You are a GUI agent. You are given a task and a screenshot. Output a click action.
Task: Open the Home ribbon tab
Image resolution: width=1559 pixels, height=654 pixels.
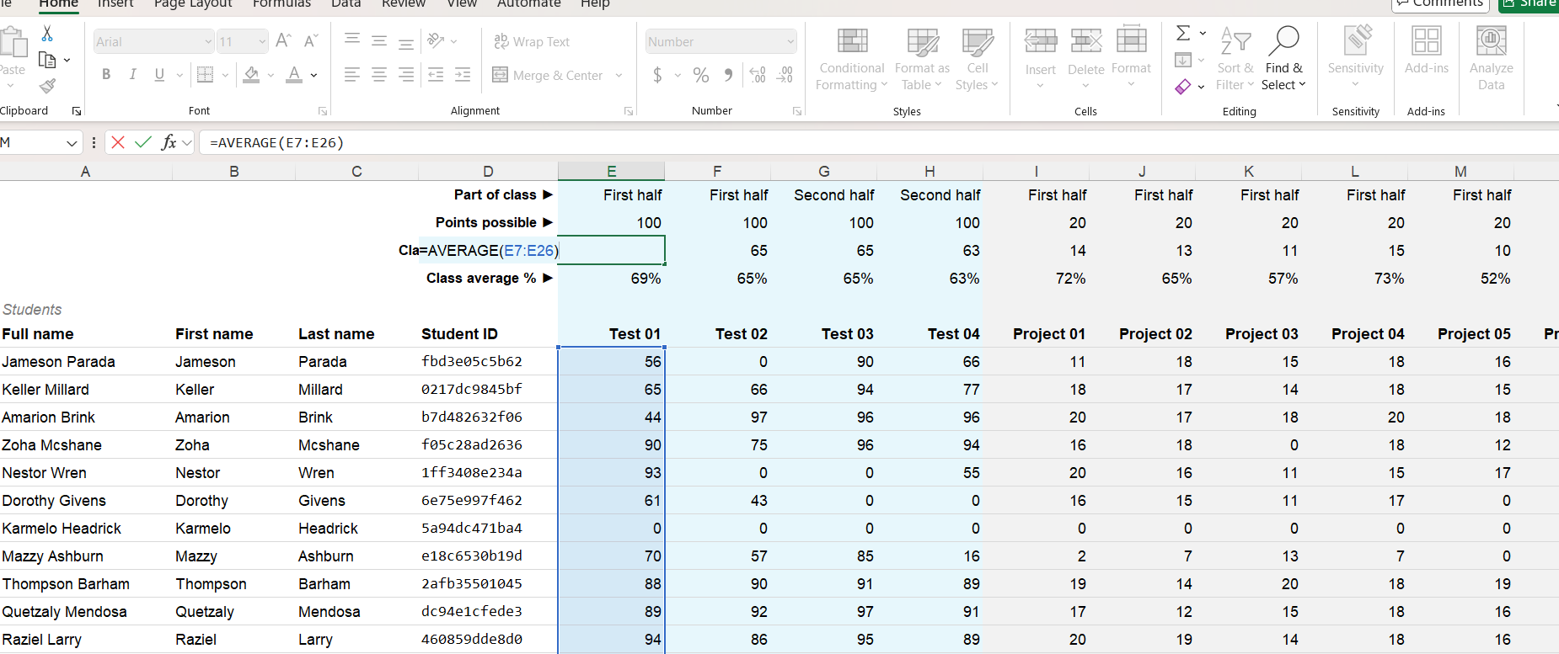click(x=59, y=4)
